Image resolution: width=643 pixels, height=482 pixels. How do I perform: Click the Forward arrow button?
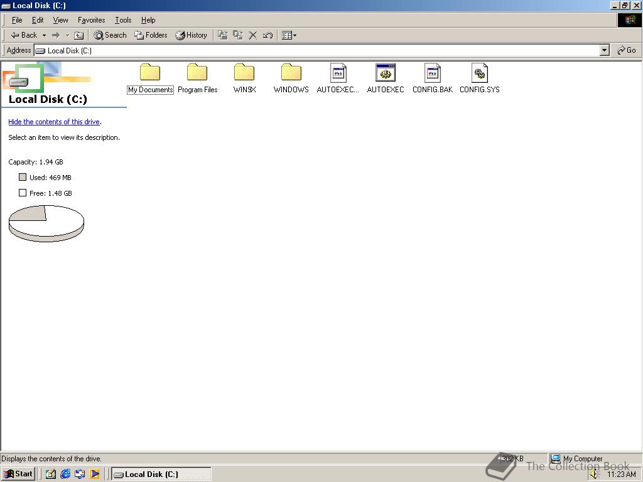click(x=56, y=35)
